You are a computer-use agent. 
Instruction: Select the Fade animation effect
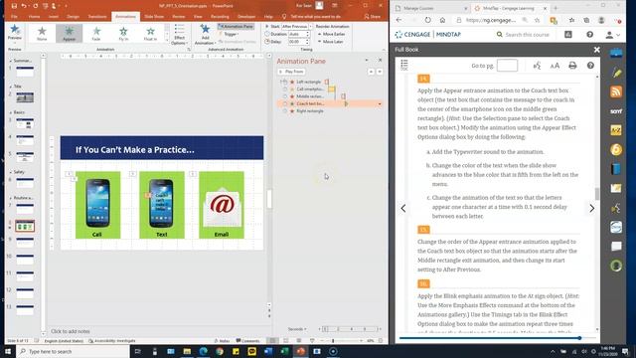[96, 33]
